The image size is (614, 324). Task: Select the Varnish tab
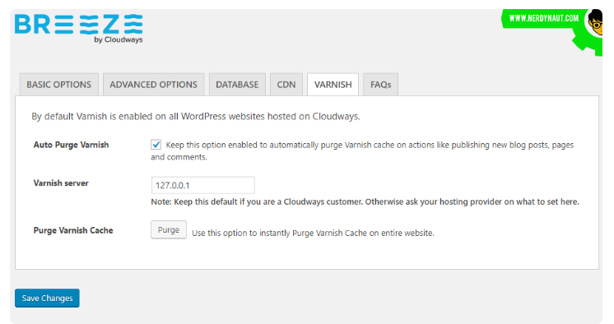[x=333, y=85]
